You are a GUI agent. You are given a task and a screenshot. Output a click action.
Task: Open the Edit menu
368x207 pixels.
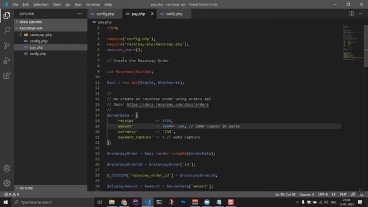[25, 5]
